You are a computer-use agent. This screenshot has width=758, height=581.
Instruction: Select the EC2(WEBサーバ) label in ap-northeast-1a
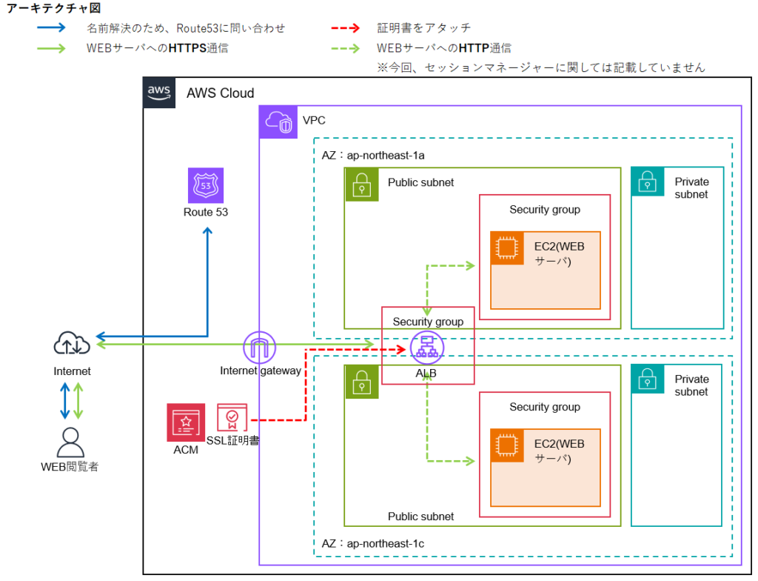click(x=560, y=253)
